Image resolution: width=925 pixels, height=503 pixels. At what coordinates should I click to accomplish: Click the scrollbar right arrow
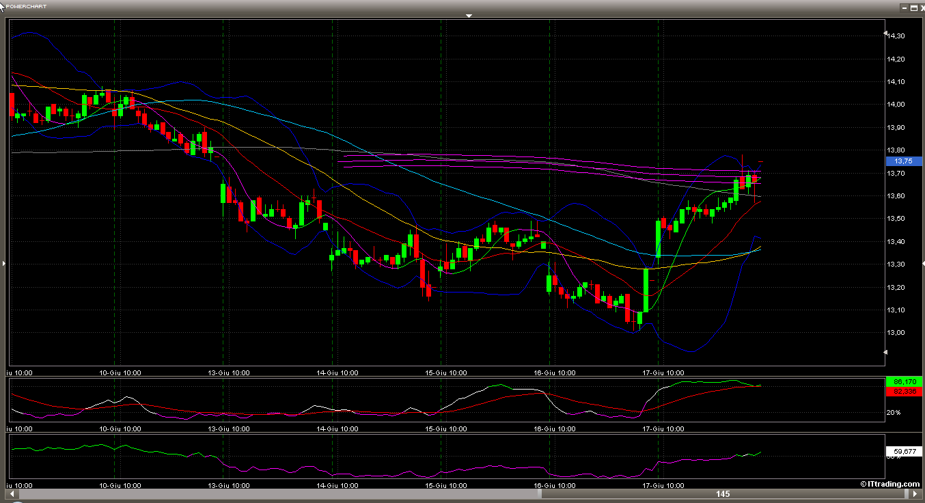pyautogui.click(x=915, y=493)
